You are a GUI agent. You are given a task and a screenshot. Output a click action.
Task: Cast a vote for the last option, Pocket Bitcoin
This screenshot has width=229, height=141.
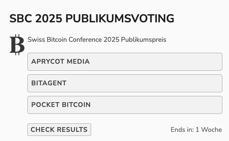click(125, 105)
